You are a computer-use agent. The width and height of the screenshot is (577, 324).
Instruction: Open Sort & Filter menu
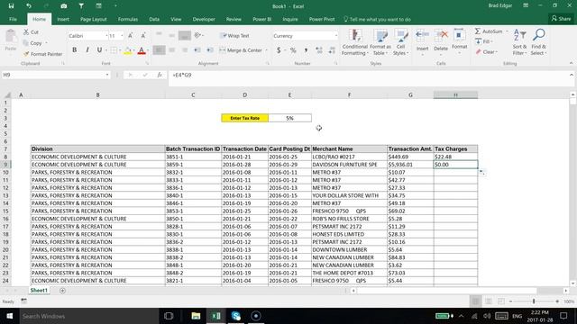tap(519, 42)
